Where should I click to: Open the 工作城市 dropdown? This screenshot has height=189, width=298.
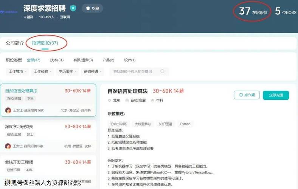click(17, 71)
